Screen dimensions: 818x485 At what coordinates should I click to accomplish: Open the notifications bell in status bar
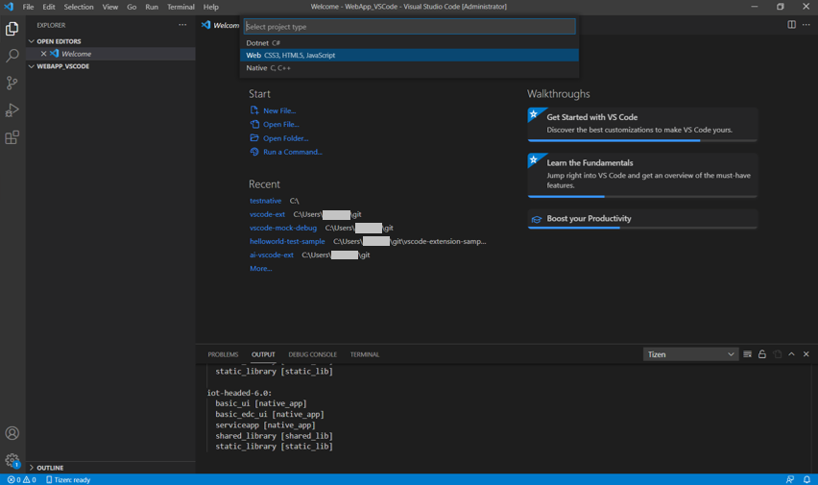coord(806,479)
